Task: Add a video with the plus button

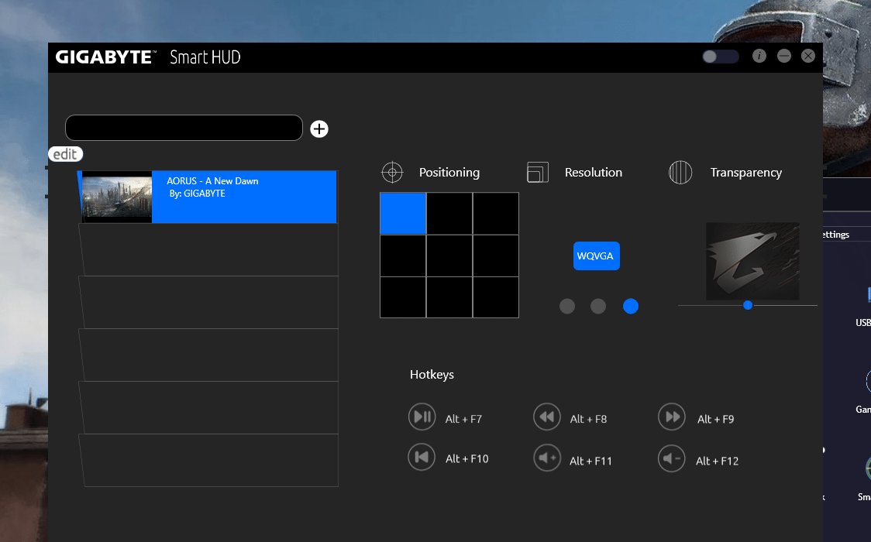Action: click(x=319, y=129)
